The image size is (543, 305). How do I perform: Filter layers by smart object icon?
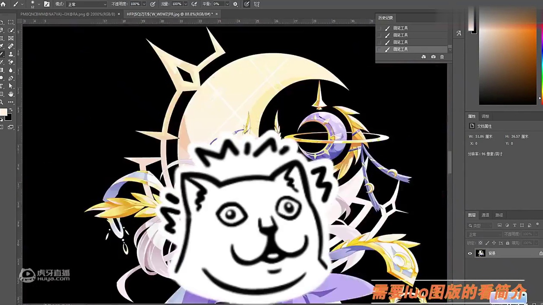tap(529, 225)
